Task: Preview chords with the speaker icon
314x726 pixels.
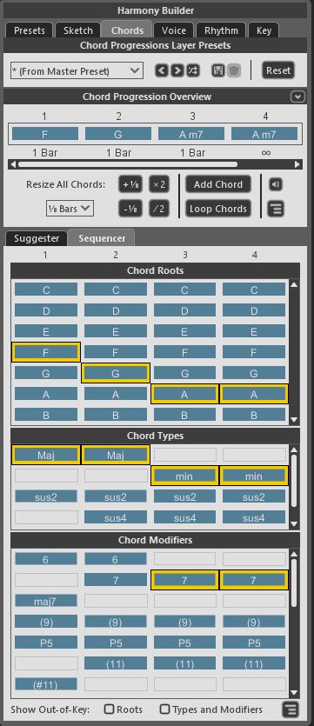Action: [276, 184]
